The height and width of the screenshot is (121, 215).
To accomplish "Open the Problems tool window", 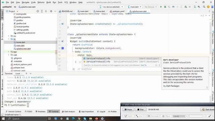I will coord(40,112).
